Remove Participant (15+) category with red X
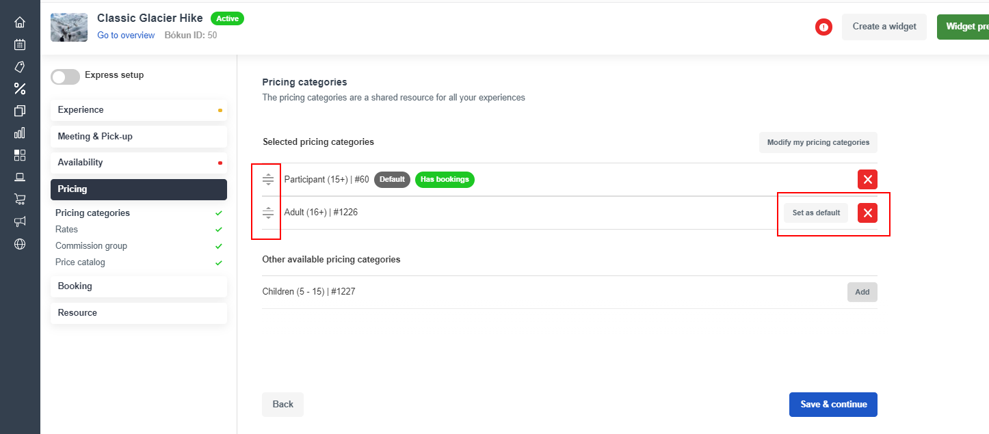The width and height of the screenshot is (989, 434). coord(867,180)
